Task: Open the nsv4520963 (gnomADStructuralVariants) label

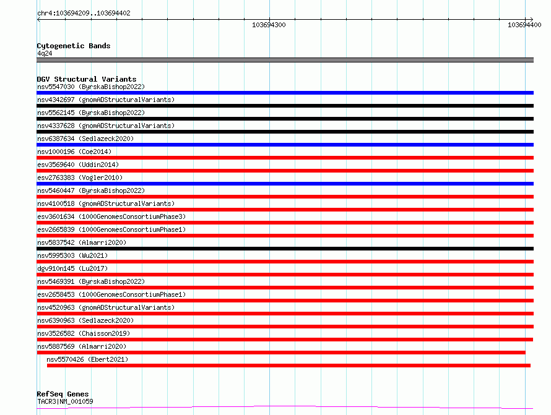Action: click(x=106, y=307)
